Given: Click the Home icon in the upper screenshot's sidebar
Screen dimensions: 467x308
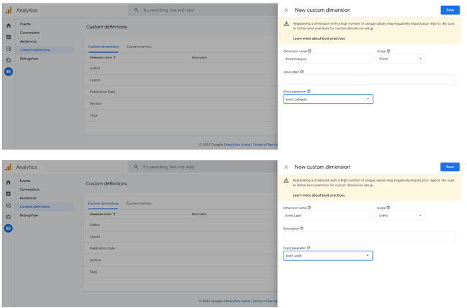Looking at the screenshot, I should (9, 26).
